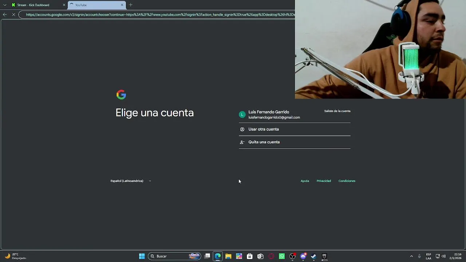Close the YouTube tab

tap(122, 5)
